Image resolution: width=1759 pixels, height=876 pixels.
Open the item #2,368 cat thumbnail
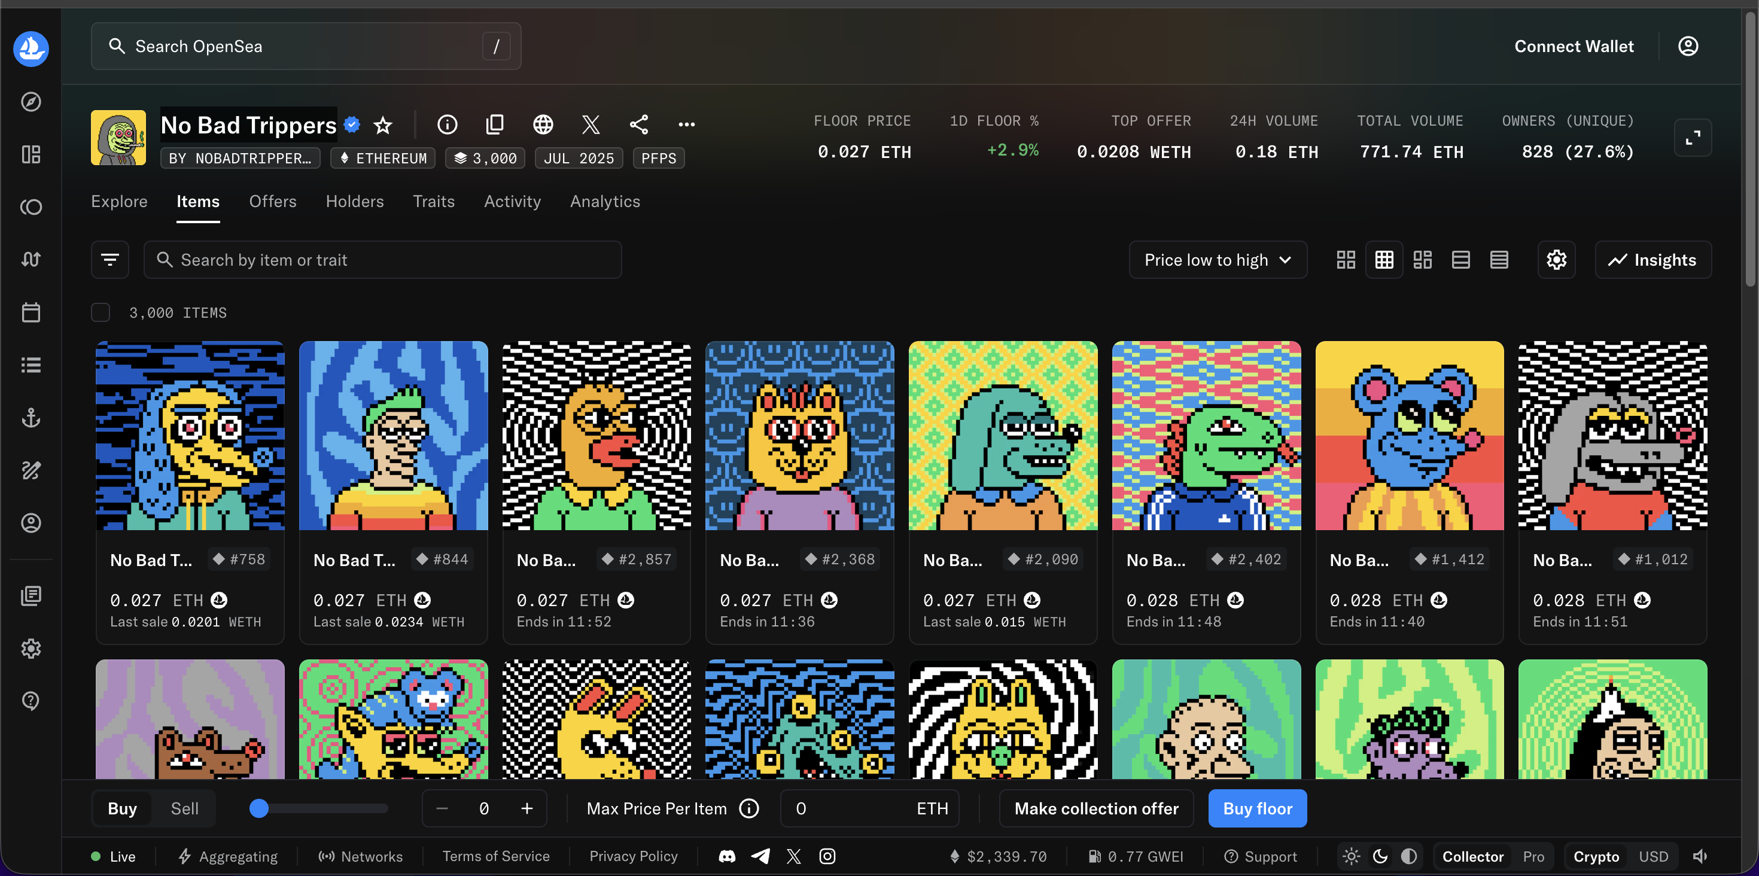coord(799,436)
